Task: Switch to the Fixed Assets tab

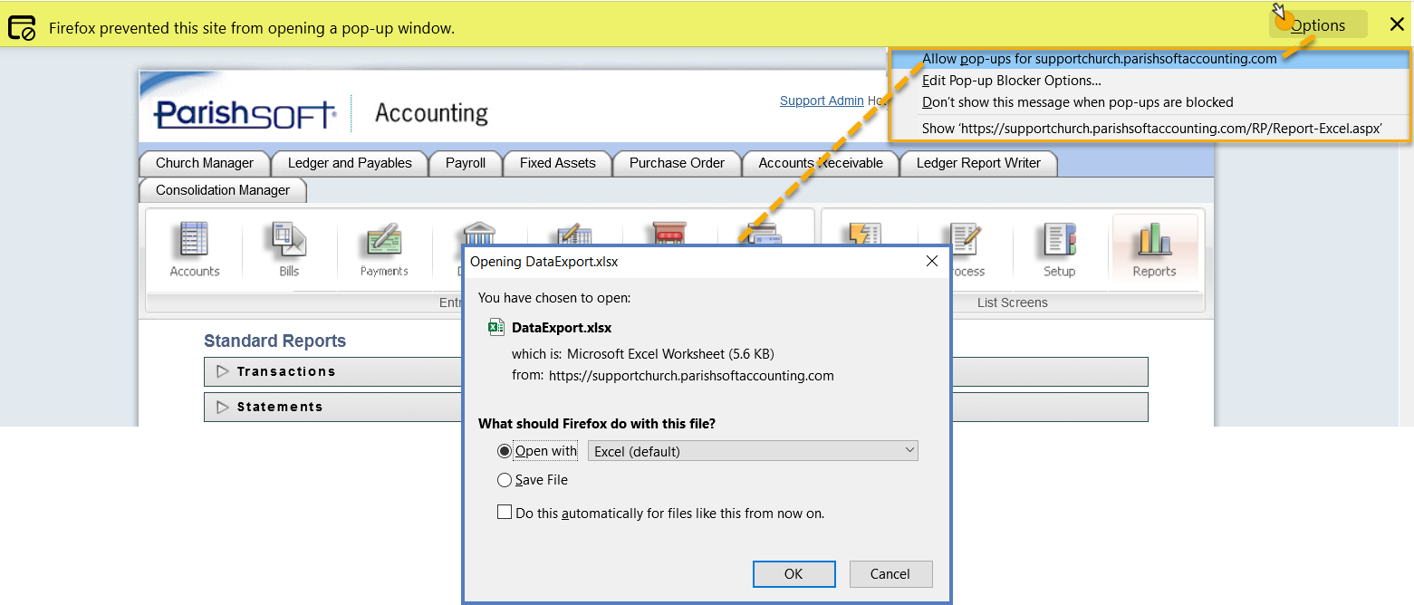Action: point(558,163)
